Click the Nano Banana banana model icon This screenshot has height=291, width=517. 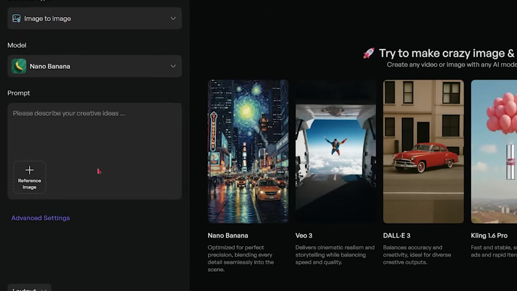tap(19, 66)
